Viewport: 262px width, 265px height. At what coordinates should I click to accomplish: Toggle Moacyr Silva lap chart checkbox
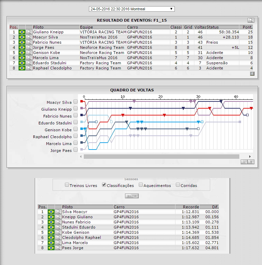click(x=75, y=102)
